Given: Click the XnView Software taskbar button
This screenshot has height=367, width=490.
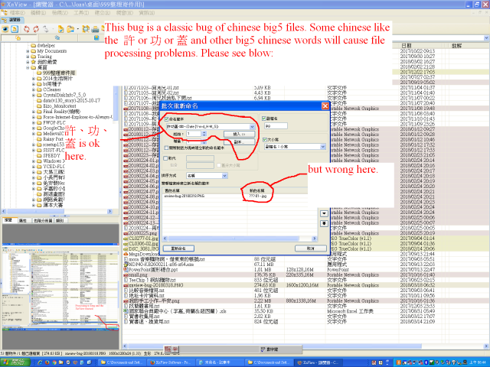Looking at the screenshot, I should pyautogui.click(x=171, y=362).
